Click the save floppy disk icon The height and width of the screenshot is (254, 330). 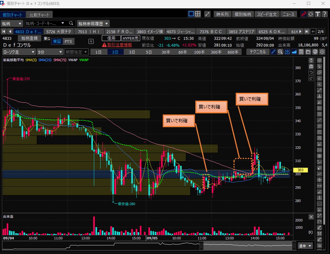point(301,52)
